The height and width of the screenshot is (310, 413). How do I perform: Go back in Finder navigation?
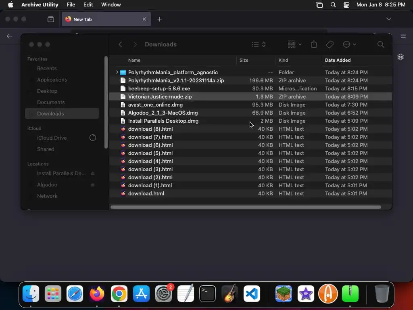pos(120,44)
